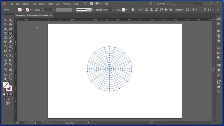Switch to the Untitled-1 document tab
Image resolution: width=224 pixels, height=126 pixels.
[32, 15]
